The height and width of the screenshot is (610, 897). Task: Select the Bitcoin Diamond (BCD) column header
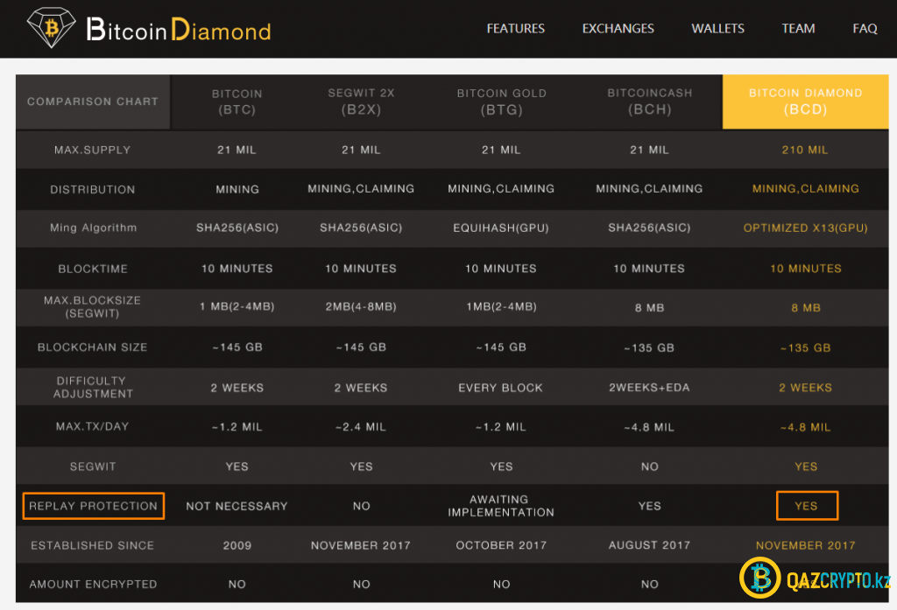tap(805, 102)
